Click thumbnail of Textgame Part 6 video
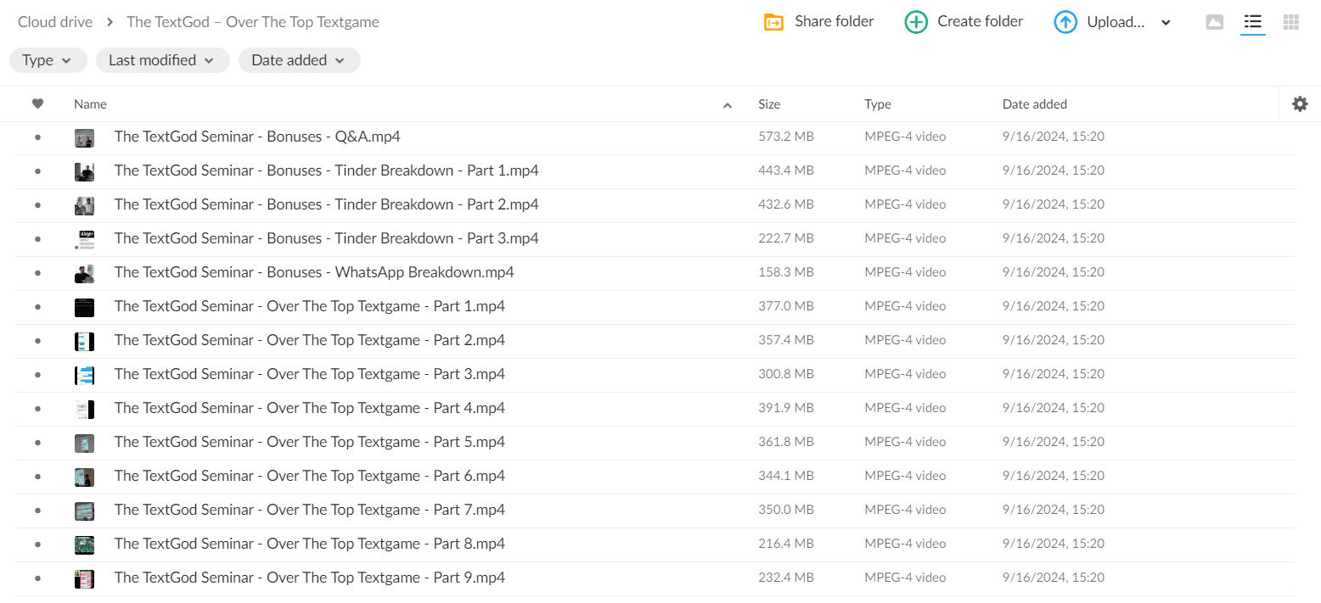This screenshot has width=1321, height=603. click(x=84, y=477)
